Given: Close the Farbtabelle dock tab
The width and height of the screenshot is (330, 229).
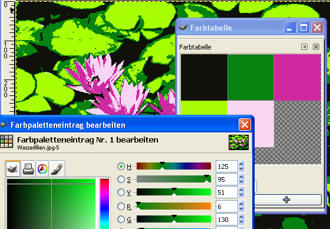Looking at the screenshot, I should (316, 47).
